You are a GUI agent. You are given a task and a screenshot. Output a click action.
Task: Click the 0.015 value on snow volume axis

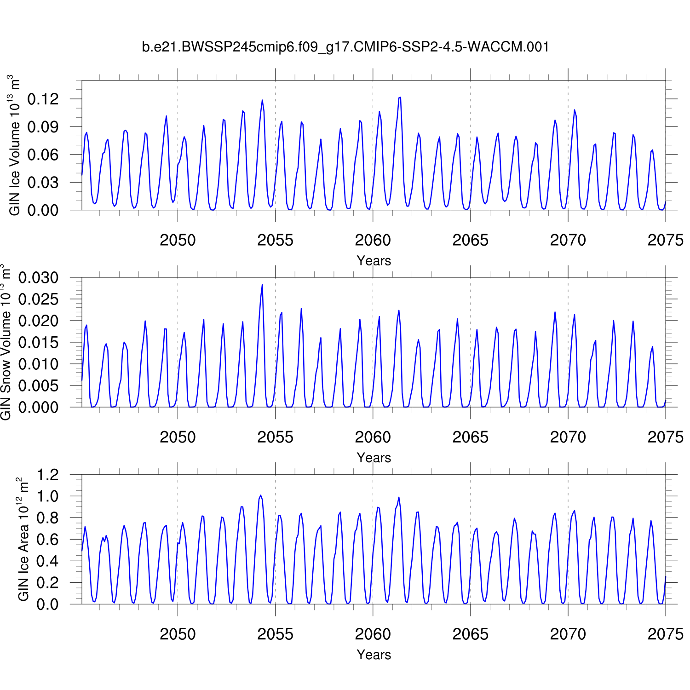[x=39, y=342]
